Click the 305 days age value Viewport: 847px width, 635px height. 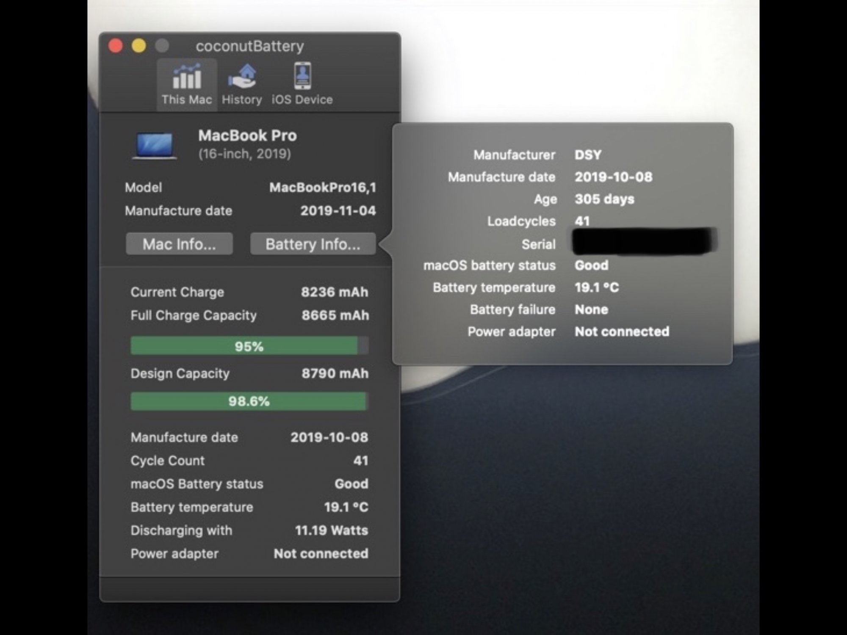tap(604, 199)
